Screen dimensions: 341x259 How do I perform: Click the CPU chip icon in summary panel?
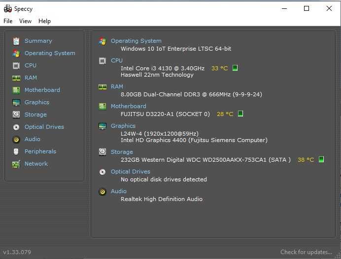coord(102,61)
